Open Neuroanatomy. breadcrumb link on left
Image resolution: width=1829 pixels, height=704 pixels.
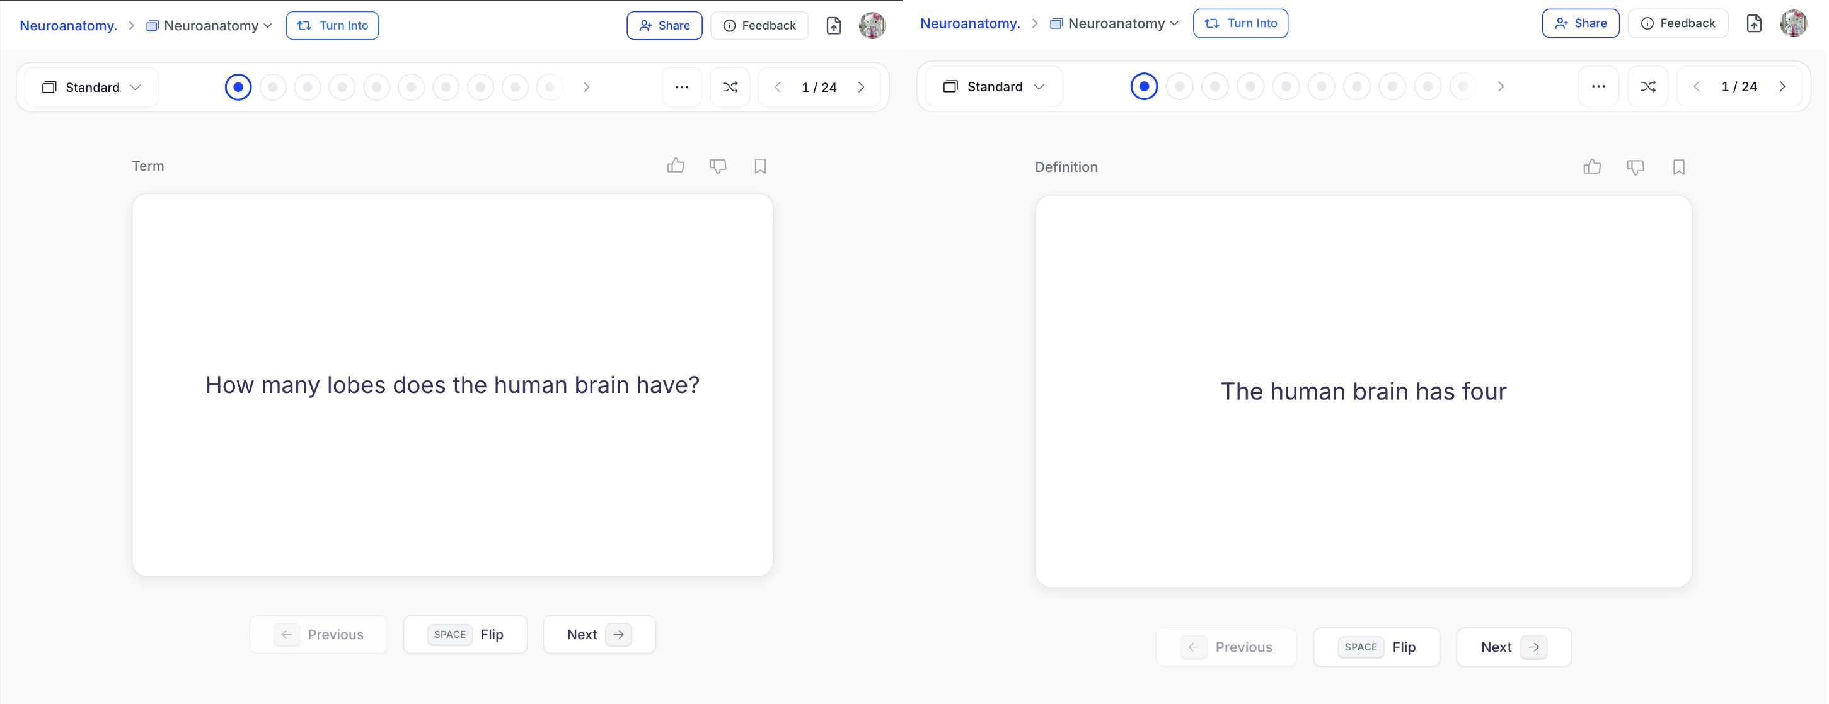(x=68, y=26)
